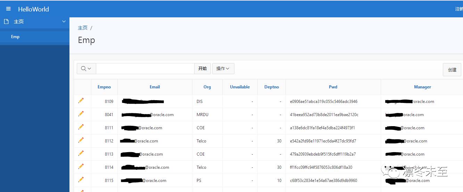The height and width of the screenshot is (192, 463).
Task: Edit employee 8112 via pencil icon
Action: pyautogui.click(x=81, y=140)
